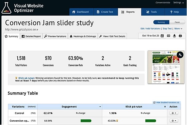Click the 970 Conversions stat
The width and height of the screenshot is (187, 125).
(x=48, y=61)
